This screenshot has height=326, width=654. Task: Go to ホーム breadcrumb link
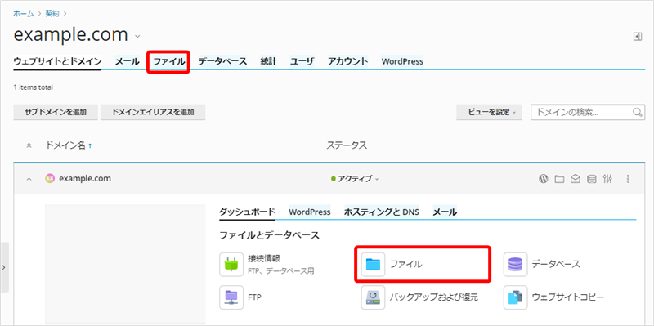[24, 13]
